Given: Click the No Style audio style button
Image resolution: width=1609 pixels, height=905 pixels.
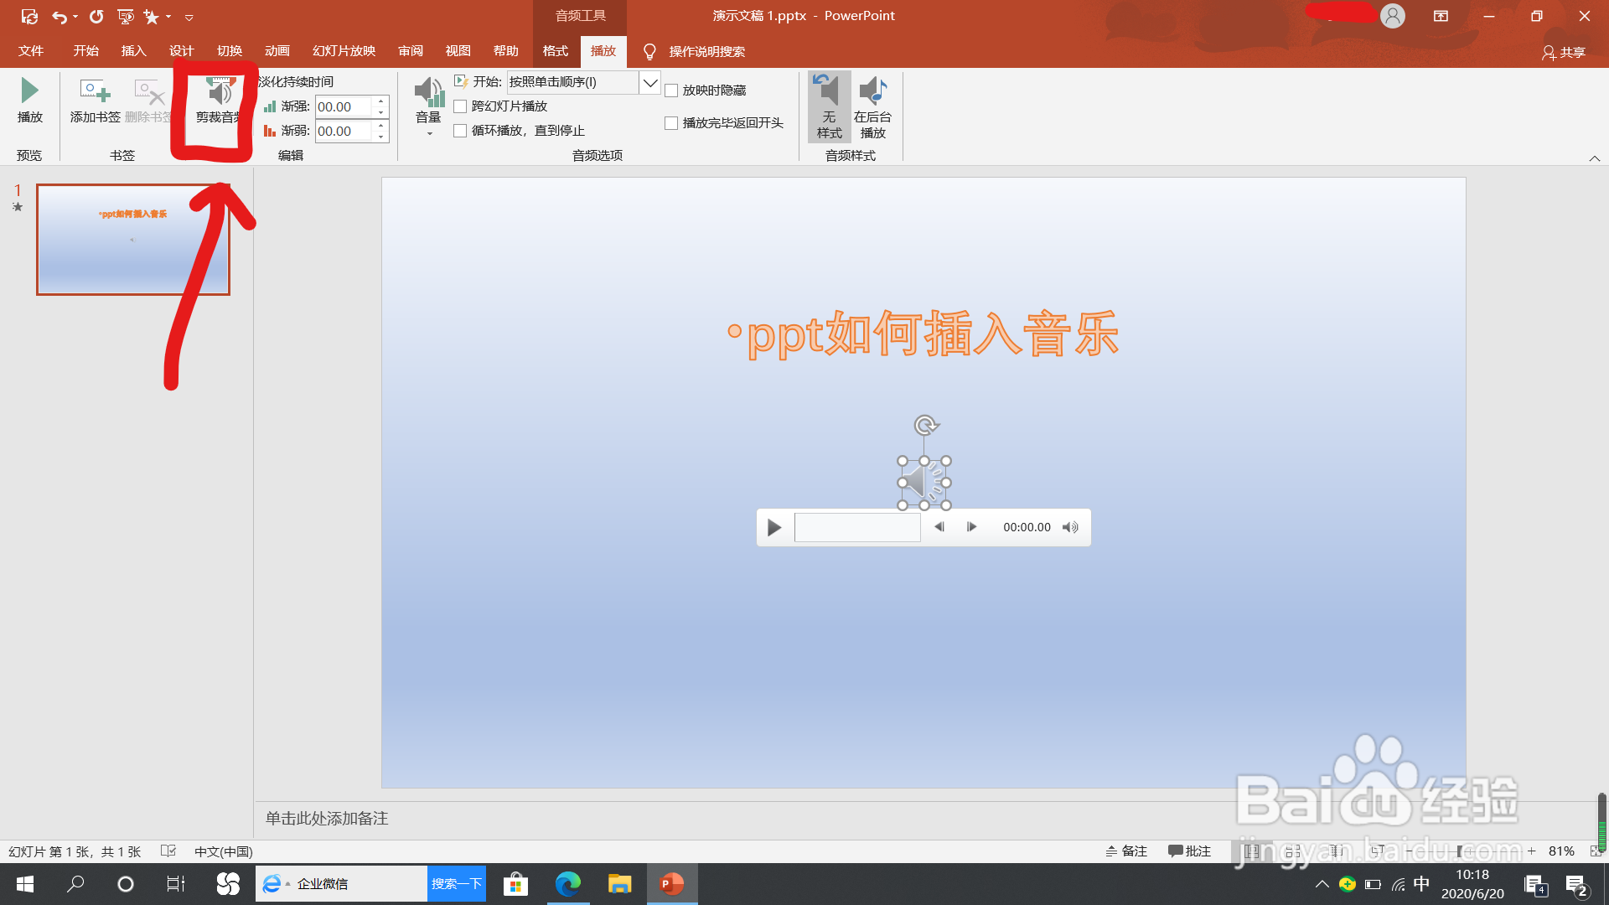Looking at the screenshot, I should point(829,106).
